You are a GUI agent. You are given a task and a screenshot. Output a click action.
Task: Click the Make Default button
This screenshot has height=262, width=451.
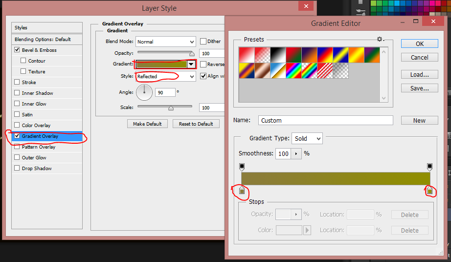coord(147,124)
